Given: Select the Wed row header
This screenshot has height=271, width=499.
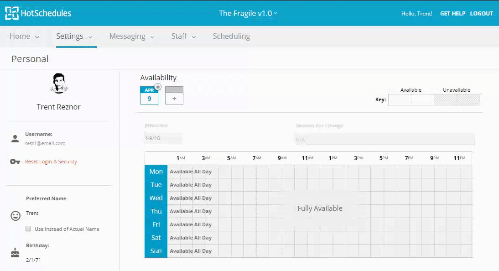Looking at the screenshot, I should pos(156,198).
